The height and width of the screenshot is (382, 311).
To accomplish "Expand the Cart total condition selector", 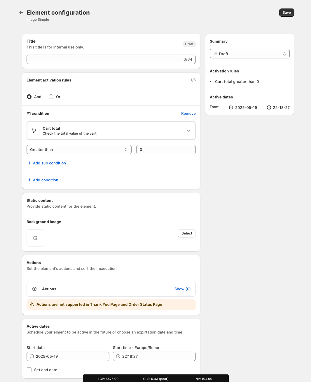I will (x=111, y=131).
